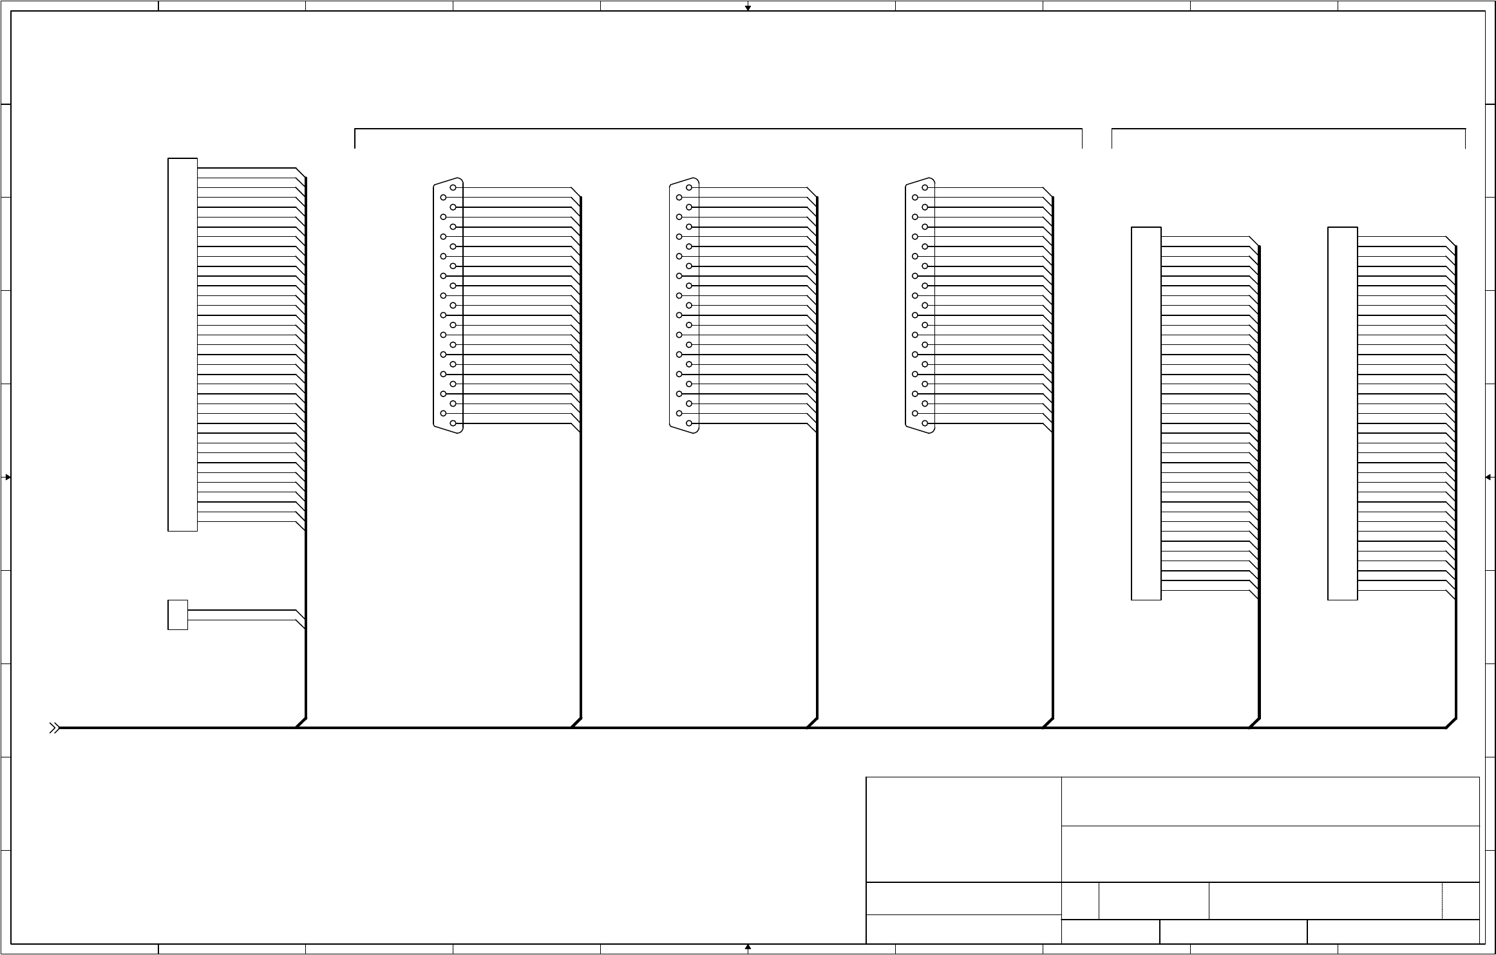The image size is (1496, 955).
Task: Click the bus entry double-arrow symbol at left
Action: pyautogui.click(x=55, y=728)
